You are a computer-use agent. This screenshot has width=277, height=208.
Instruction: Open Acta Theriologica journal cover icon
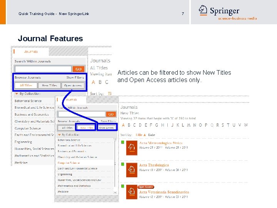click(132, 170)
